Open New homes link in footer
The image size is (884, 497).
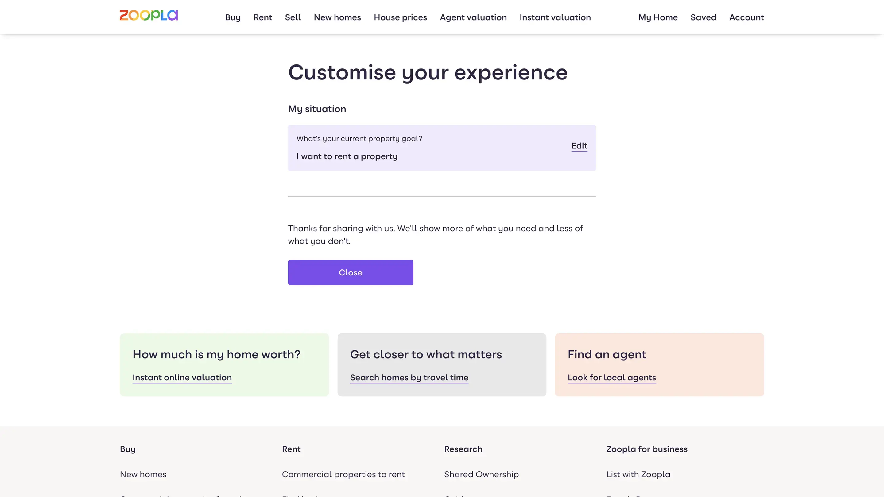tap(143, 474)
